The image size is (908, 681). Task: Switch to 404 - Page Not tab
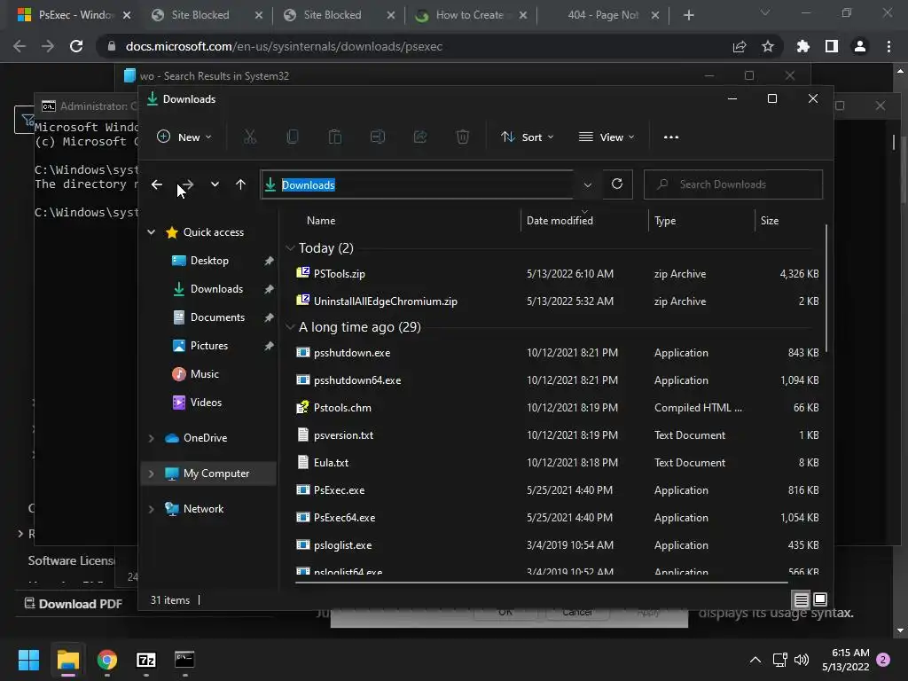[602, 15]
